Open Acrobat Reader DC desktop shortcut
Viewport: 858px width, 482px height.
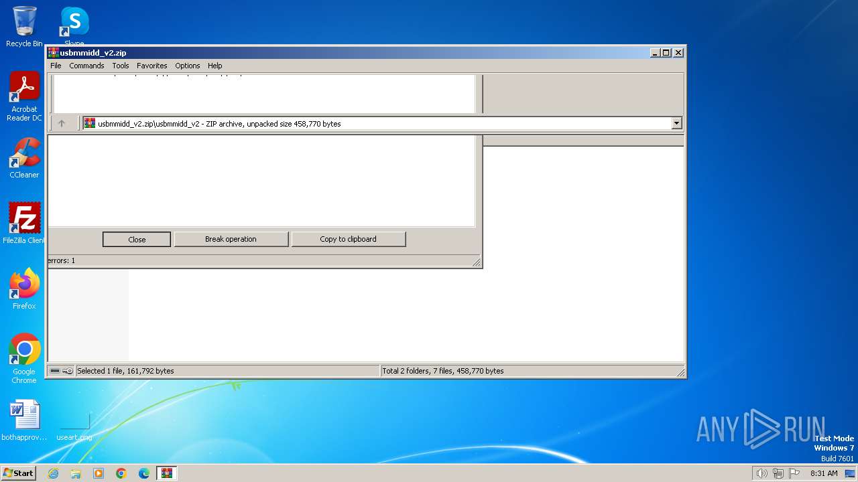[24, 96]
